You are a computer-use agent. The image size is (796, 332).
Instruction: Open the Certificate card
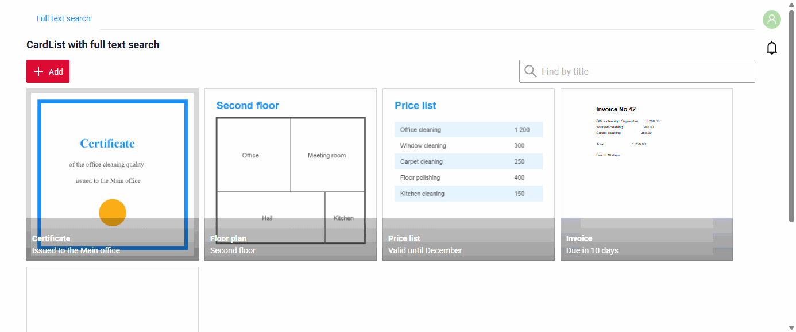coord(113,175)
